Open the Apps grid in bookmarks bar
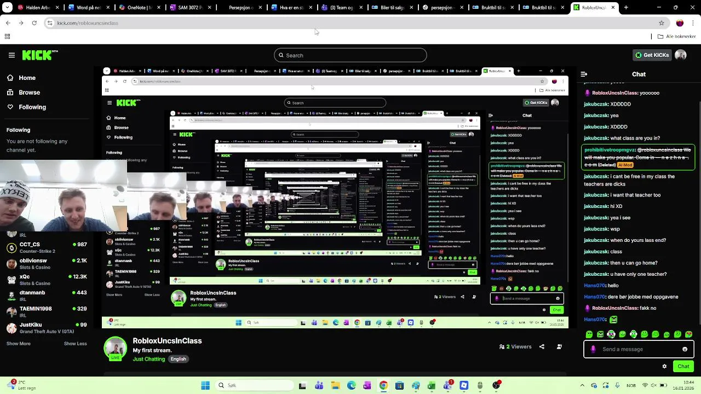The image size is (701, 394). click(7, 37)
